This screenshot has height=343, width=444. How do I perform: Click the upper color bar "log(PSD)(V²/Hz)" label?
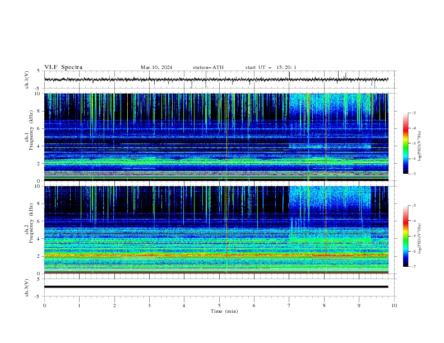coord(419,146)
